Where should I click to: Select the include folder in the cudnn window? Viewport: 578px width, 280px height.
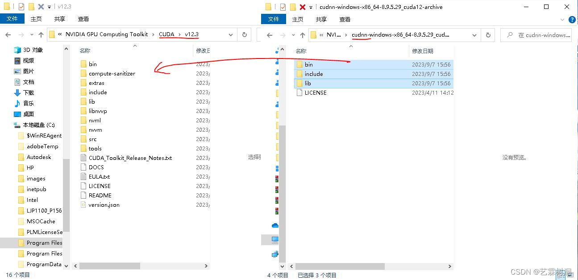(374, 74)
